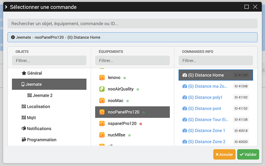The height and width of the screenshot is (166, 265).
Task: Click the orange nooPanelPro120 equipment icon
Action: point(102,112)
